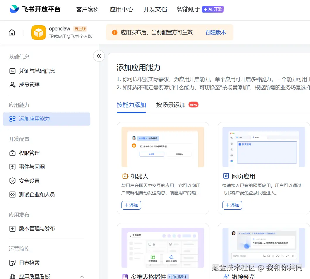Click the home icon above the sidebar

pyautogui.click(x=12, y=32)
